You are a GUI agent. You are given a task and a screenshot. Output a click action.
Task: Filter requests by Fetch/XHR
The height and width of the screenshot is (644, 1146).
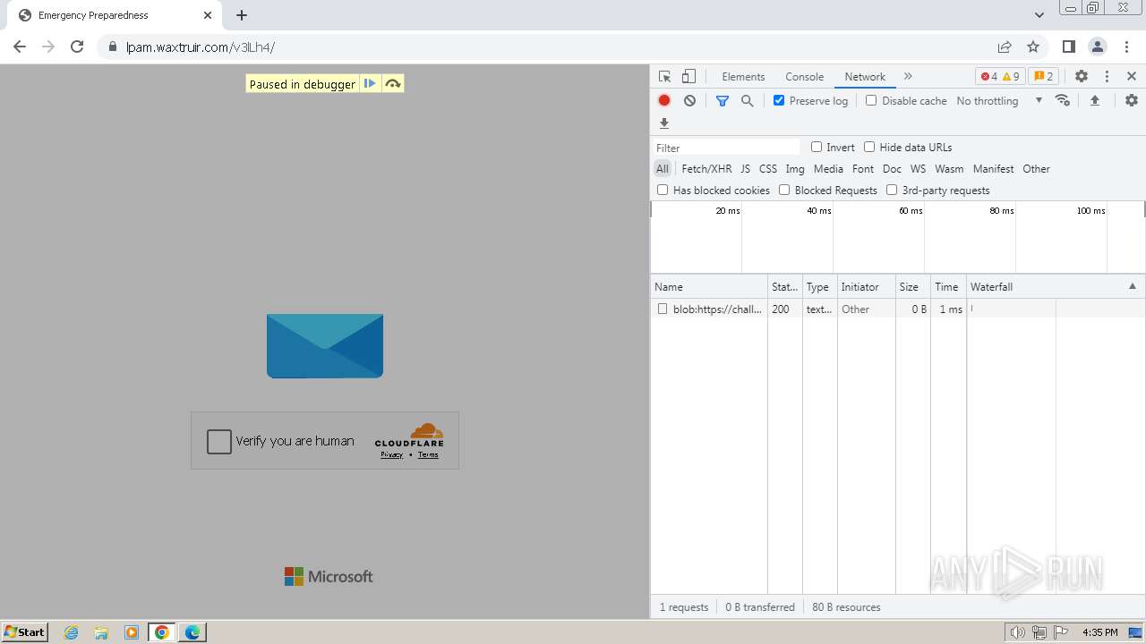706,169
